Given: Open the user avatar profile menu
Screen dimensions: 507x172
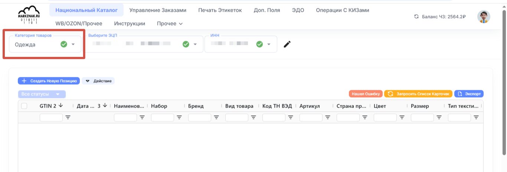Looking at the screenshot, I should 483,17.
